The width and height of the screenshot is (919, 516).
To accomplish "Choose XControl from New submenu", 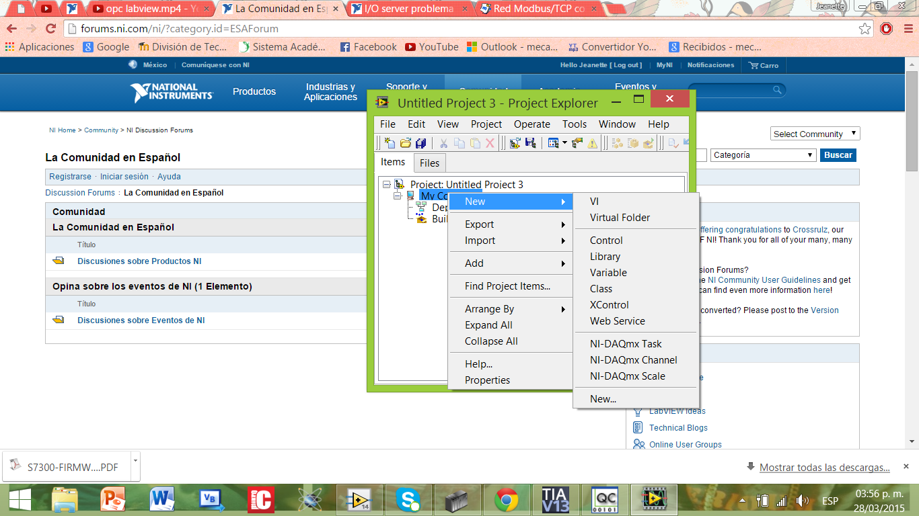I will (x=636, y=305).
